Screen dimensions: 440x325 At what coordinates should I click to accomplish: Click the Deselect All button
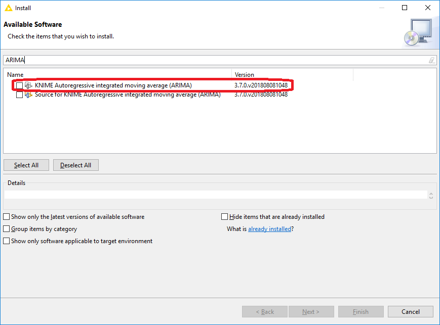coord(76,165)
